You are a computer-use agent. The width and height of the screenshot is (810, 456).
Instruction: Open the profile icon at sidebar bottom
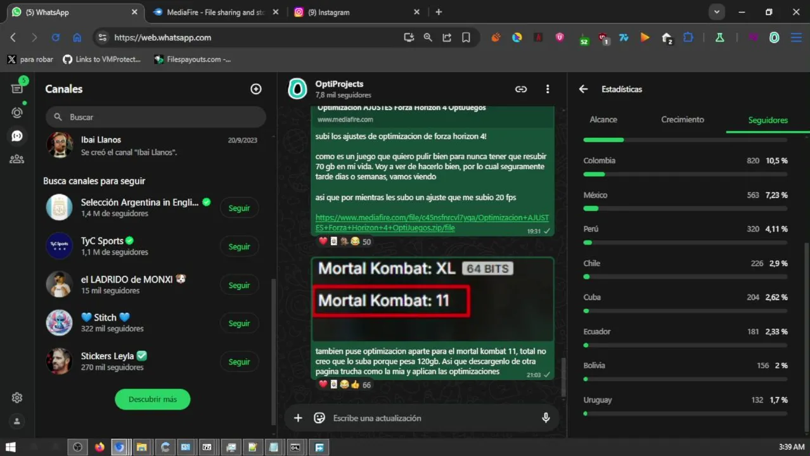coord(17,421)
